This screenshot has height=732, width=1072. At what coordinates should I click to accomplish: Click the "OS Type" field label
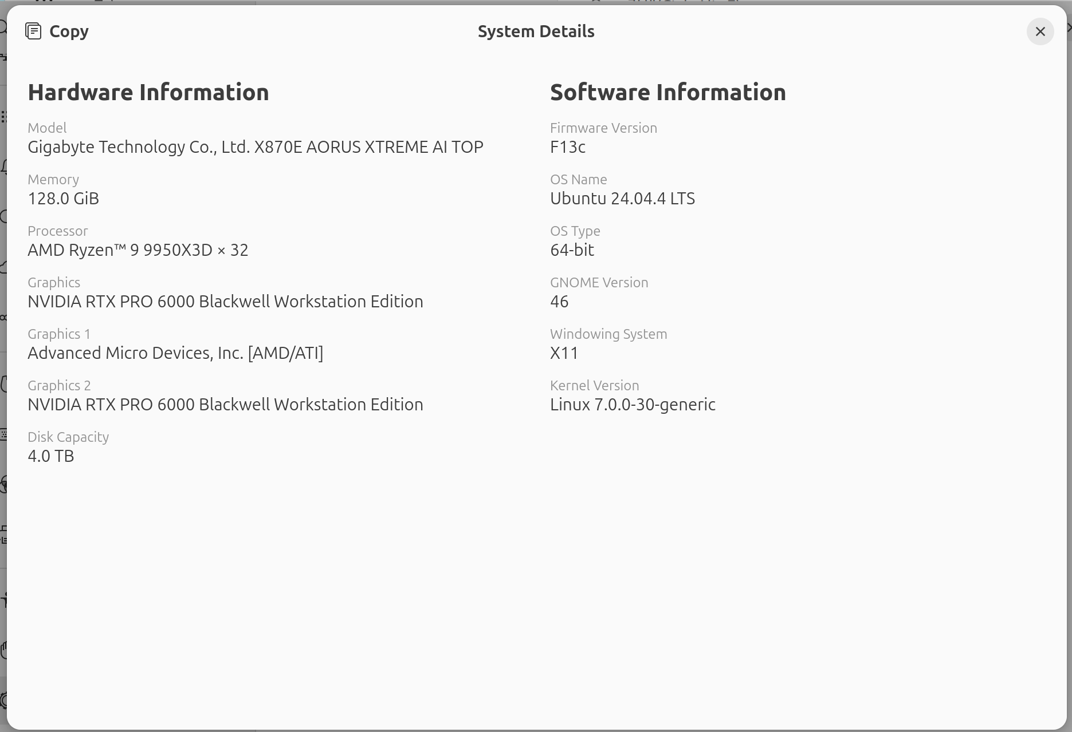pyautogui.click(x=575, y=231)
